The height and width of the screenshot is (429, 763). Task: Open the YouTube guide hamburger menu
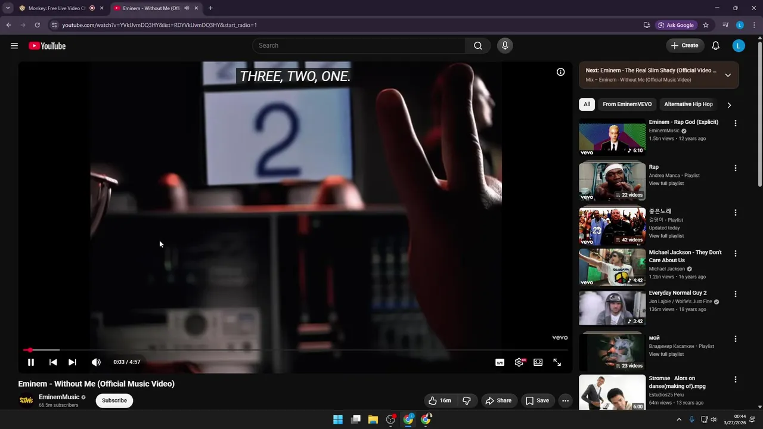pyautogui.click(x=14, y=46)
